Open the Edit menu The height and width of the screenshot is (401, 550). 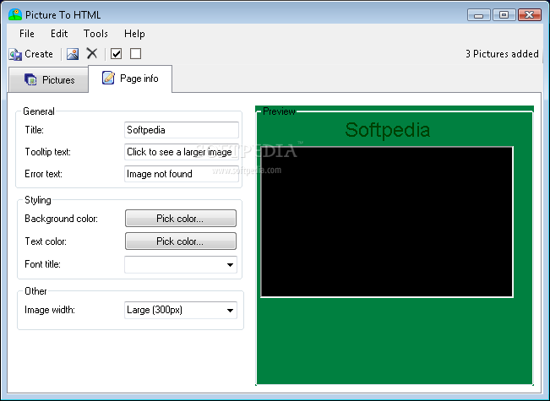coord(59,34)
